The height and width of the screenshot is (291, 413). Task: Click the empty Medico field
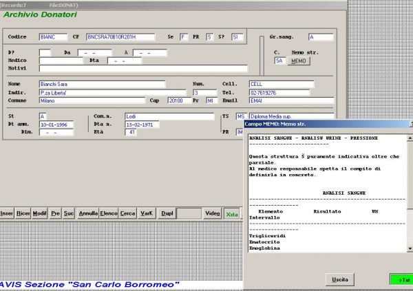tap(61, 61)
